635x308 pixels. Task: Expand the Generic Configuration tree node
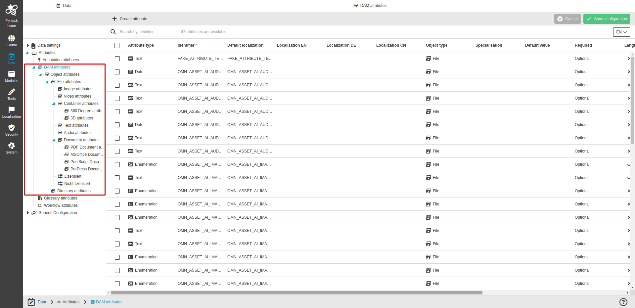28,212
